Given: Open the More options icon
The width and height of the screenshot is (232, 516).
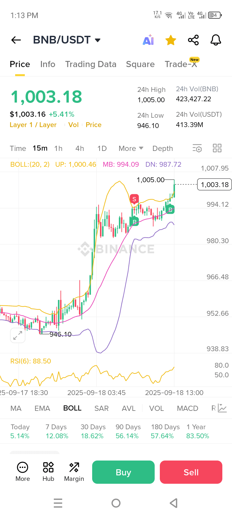Looking at the screenshot, I should pyautogui.click(x=23, y=472).
